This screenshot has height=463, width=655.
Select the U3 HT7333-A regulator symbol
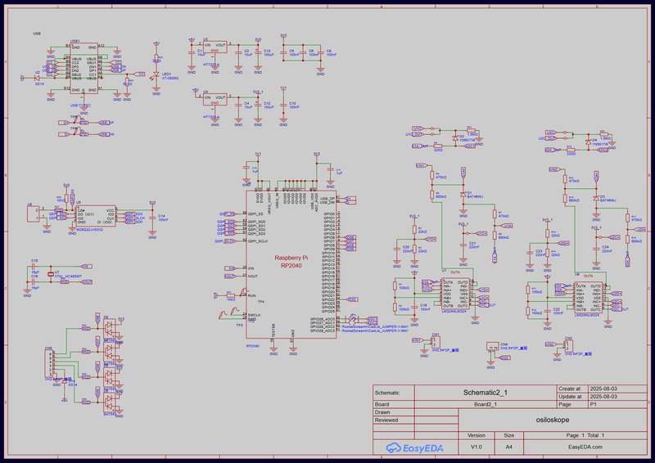[215, 47]
